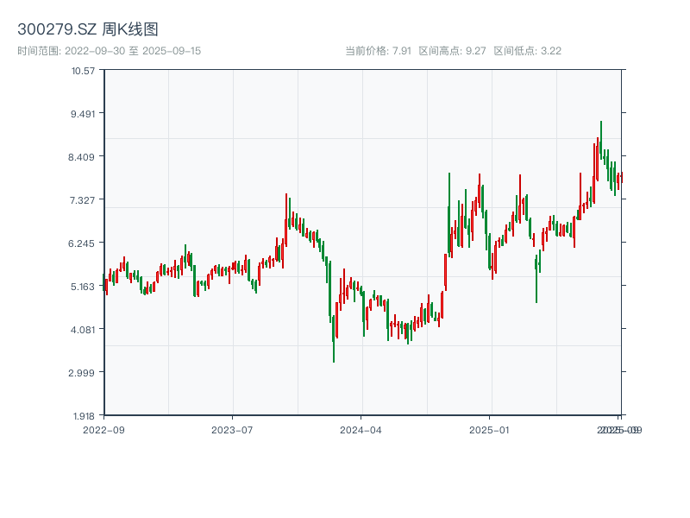
Task: Select the 2025-01 x-axis date label
Action: pyautogui.click(x=490, y=429)
